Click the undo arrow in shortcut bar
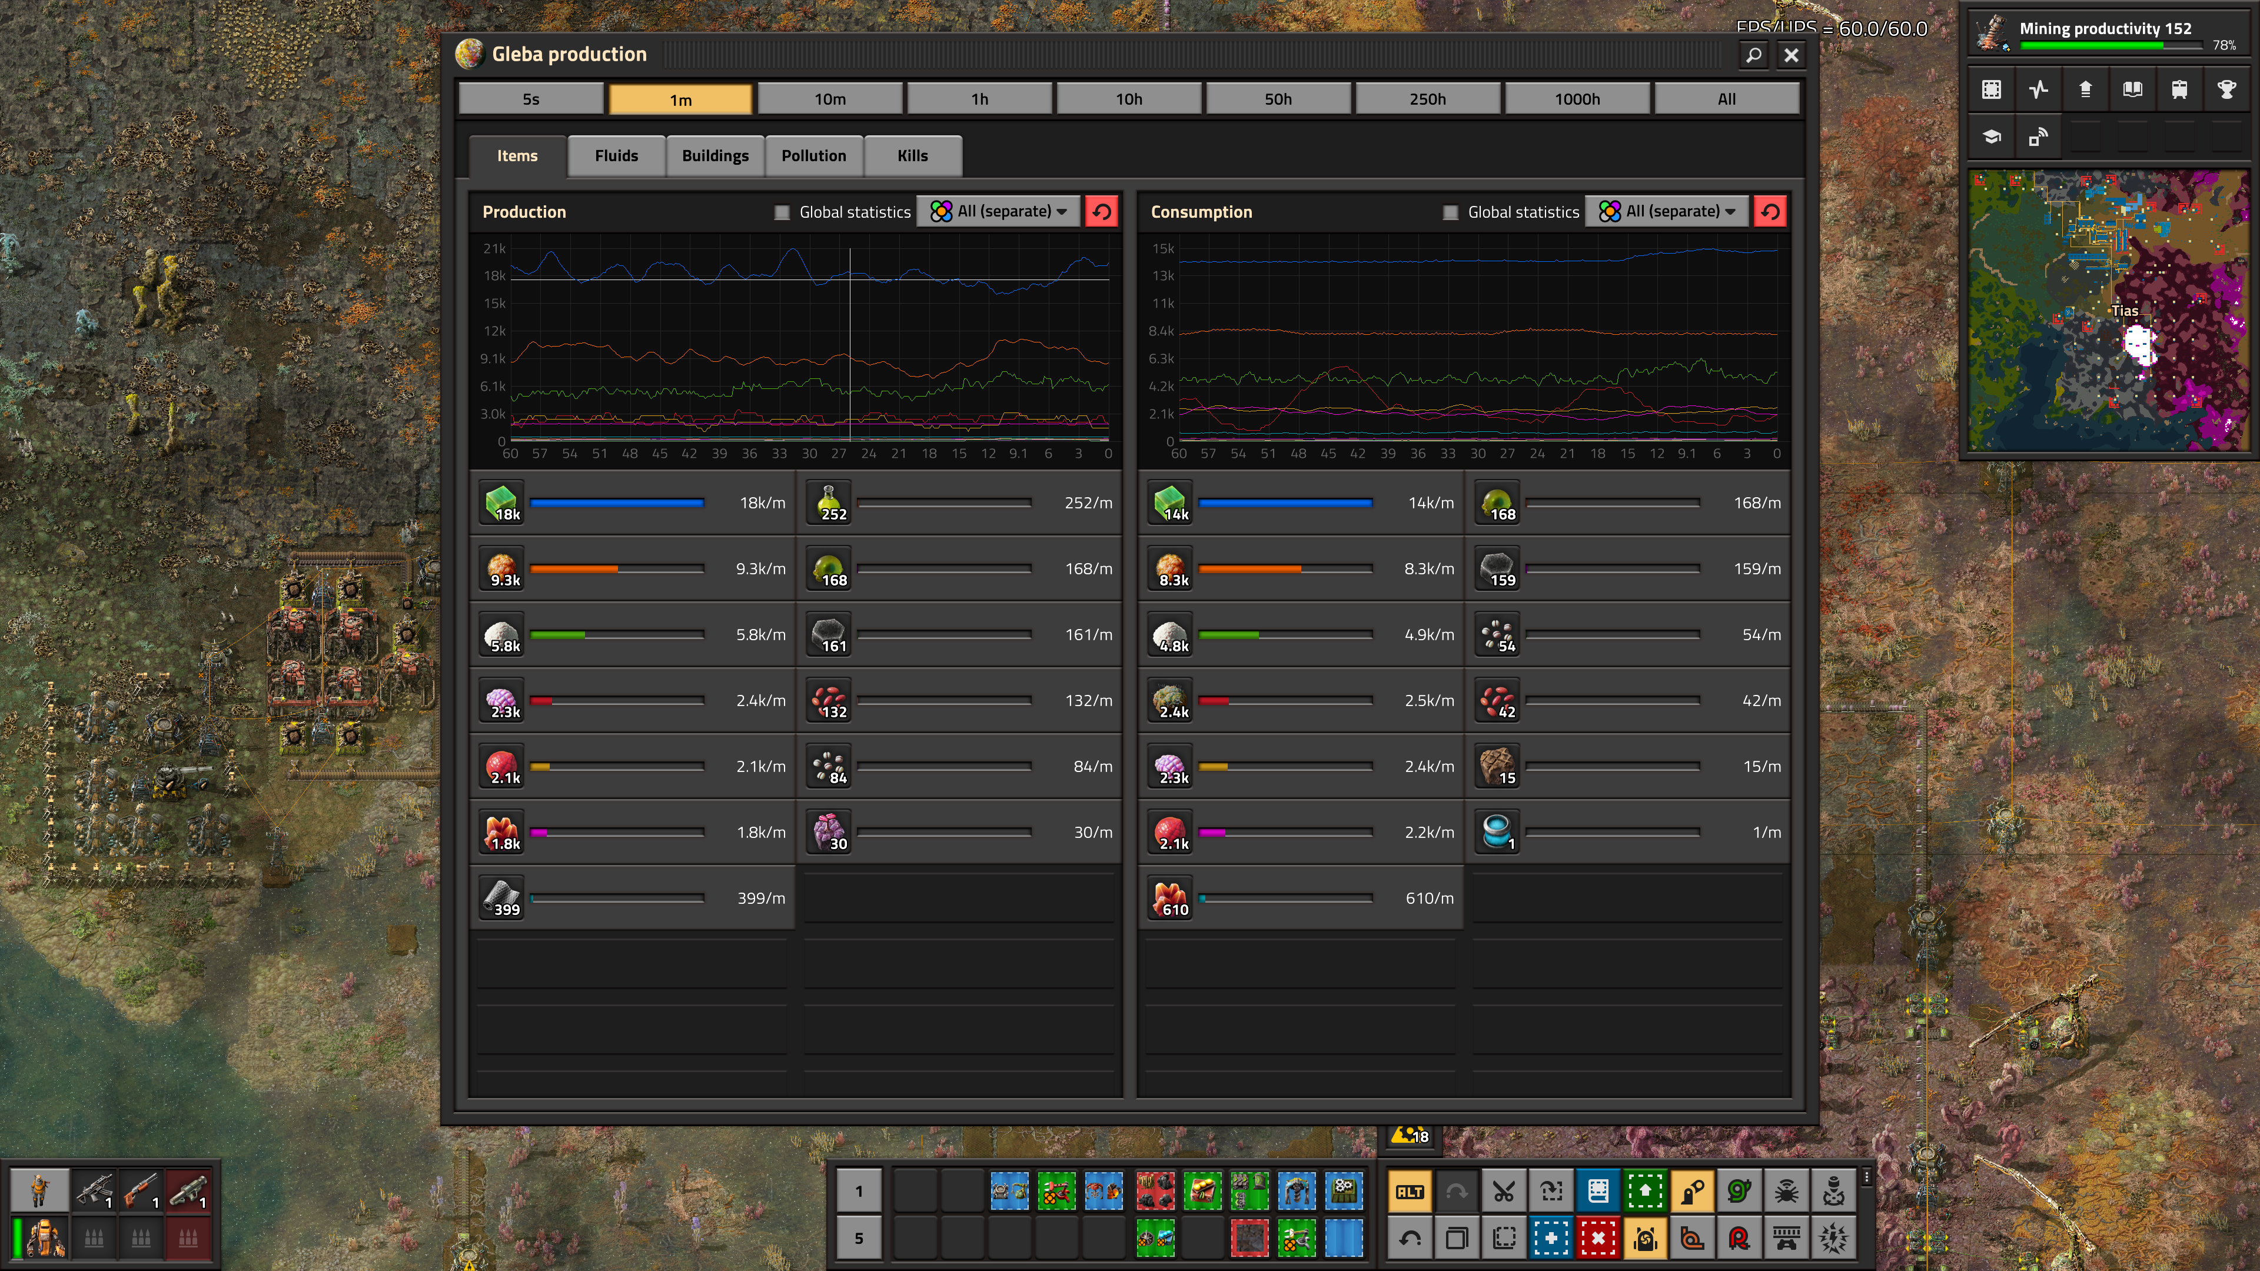Image resolution: width=2260 pixels, height=1271 pixels. (x=1410, y=1239)
